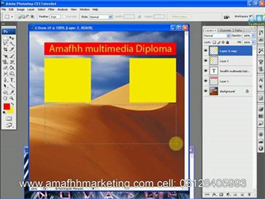The width and height of the screenshot is (265, 199).
Task: Select the Lasso tool
Action: [x=6, y=44]
